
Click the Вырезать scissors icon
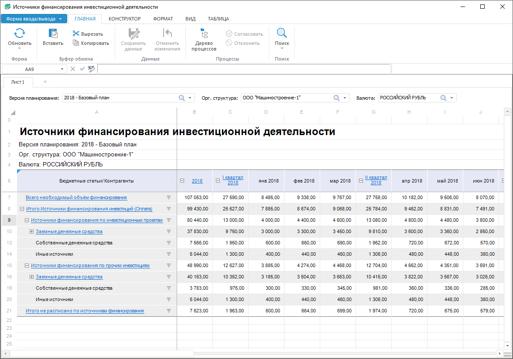coord(76,34)
